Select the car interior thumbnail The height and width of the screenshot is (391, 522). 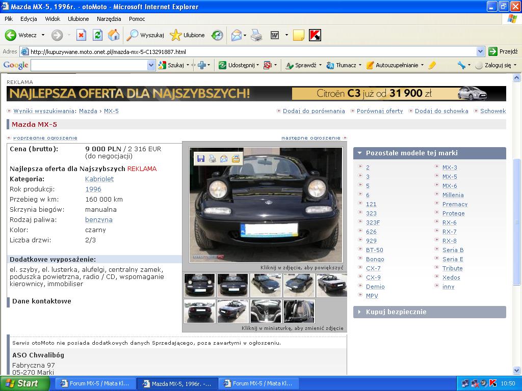(x=266, y=311)
